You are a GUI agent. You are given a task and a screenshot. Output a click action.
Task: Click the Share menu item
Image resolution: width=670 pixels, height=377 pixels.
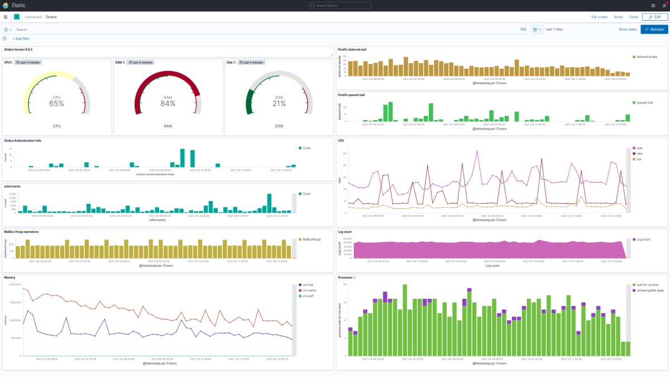tap(618, 17)
